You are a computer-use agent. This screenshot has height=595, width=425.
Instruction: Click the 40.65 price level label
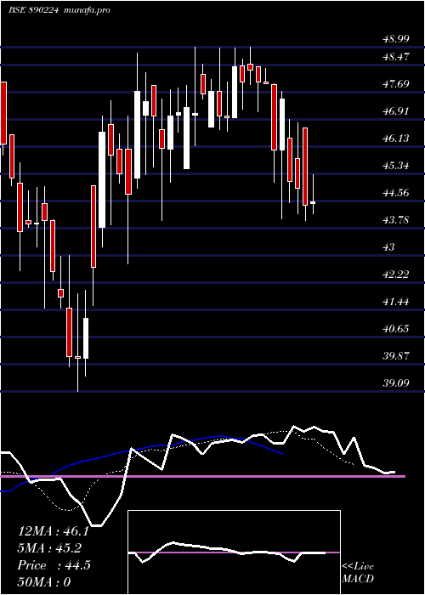click(x=396, y=329)
